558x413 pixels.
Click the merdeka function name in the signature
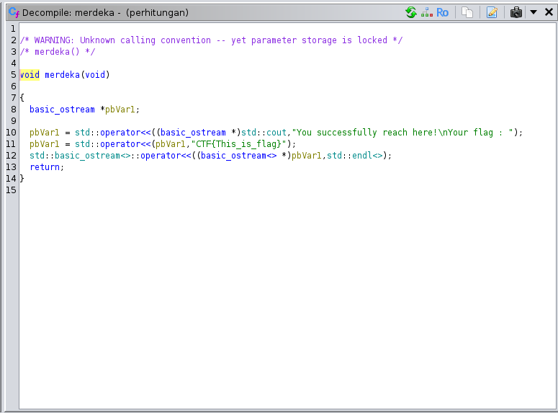tap(62, 75)
